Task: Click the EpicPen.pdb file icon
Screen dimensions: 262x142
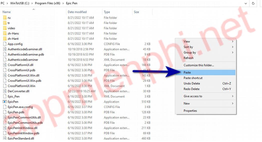Action: (x=5, y=112)
